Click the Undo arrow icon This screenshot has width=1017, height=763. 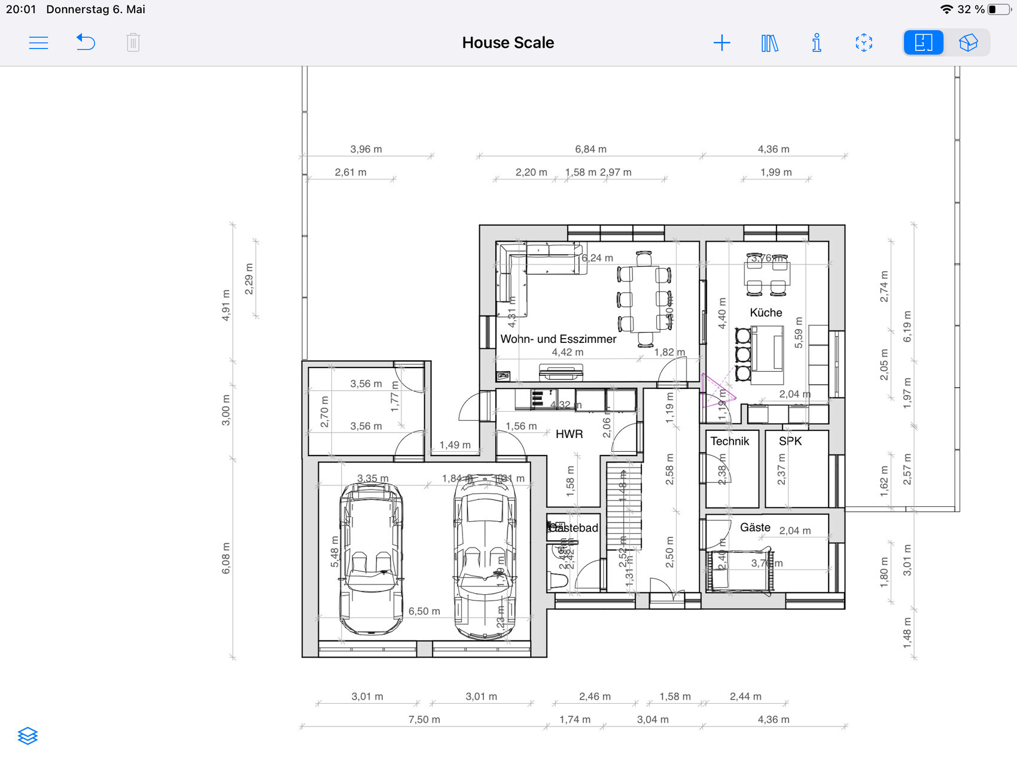pyautogui.click(x=86, y=42)
